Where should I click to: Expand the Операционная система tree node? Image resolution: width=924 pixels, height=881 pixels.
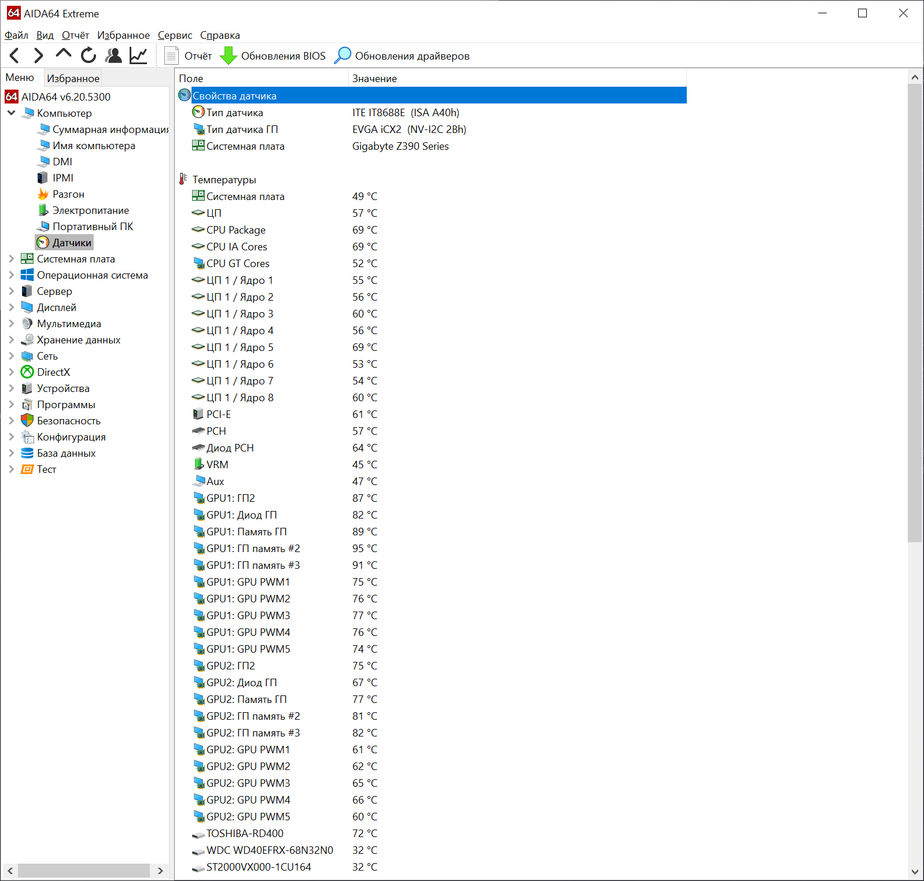(11, 275)
